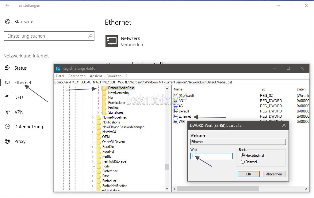Click the Registrierungs-Editor title bar app icon
The image size is (314, 198).
(58, 68)
